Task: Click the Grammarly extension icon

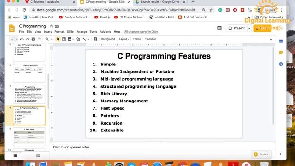Action: [220, 10]
